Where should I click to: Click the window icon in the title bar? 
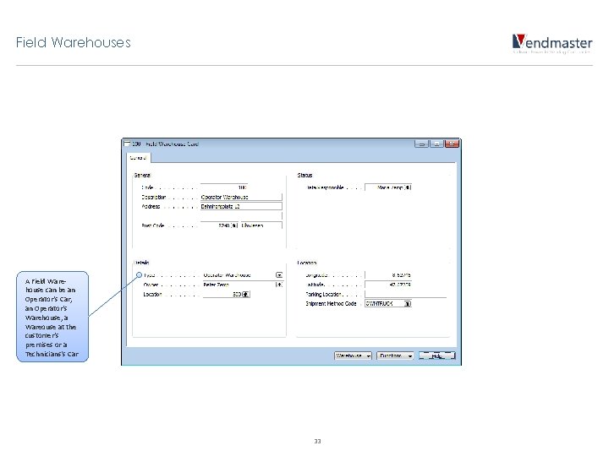coord(127,144)
